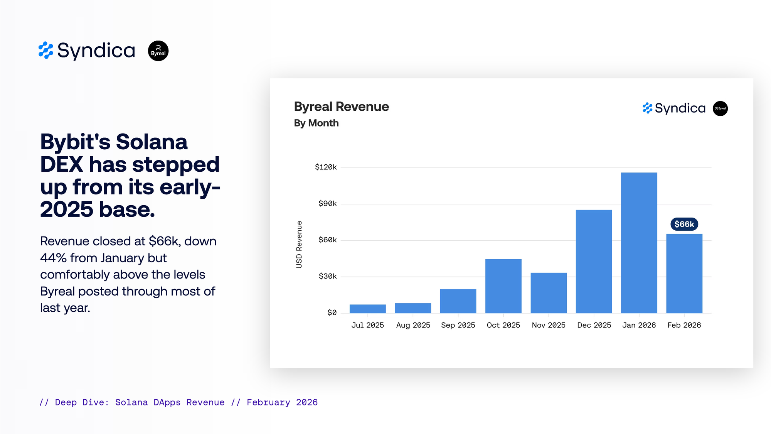Select the Oct 2025 bar
The width and height of the screenshot is (771, 434).
point(503,286)
